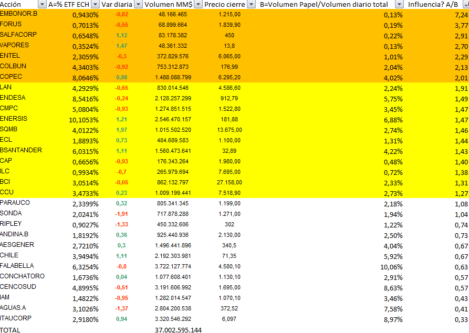This screenshot has height=333, width=469.
Task: Select the LAN cell
Action: pos(6,87)
